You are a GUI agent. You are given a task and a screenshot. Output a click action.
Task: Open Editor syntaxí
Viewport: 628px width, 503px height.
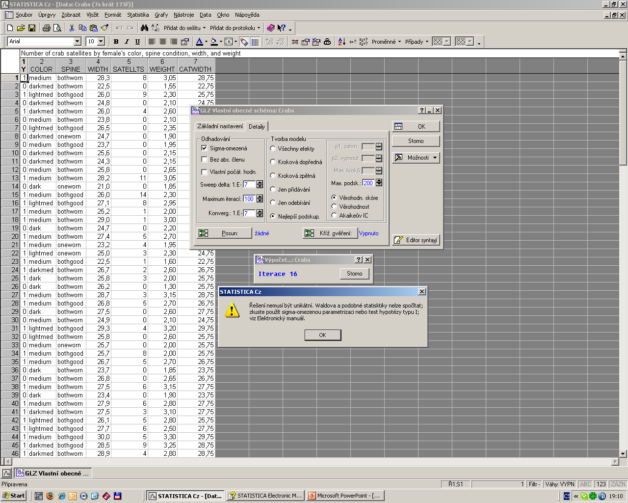416,240
